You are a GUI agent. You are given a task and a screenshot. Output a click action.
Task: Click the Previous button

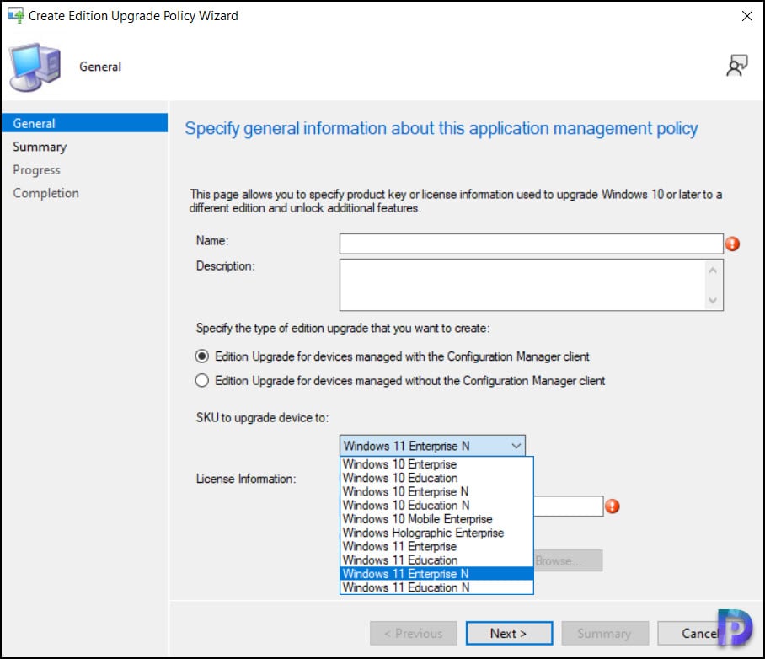[413, 633]
